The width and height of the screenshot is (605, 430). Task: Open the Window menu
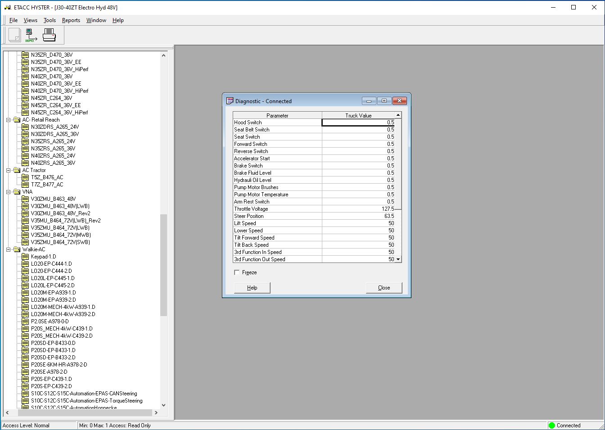(x=96, y=20)
